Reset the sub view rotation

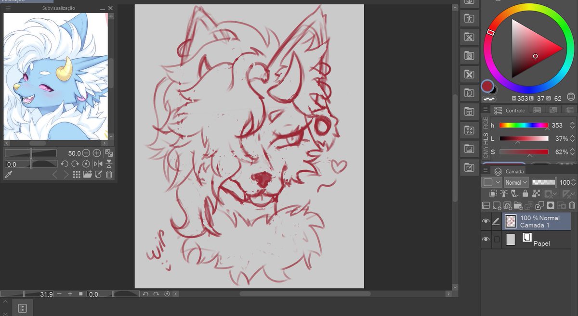pyautogui.click(x=86, y=164)
